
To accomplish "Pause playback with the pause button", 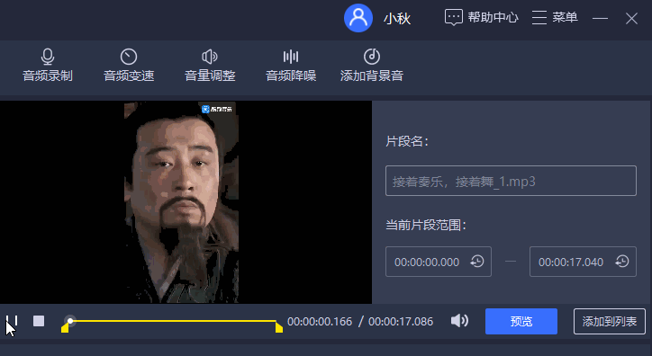I will coord(12,321).
